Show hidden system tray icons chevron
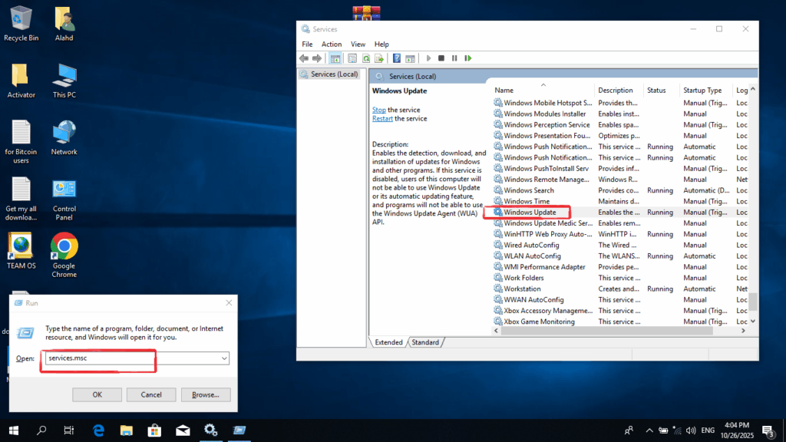This screenshot has height=442, width=786. (649, 430)
